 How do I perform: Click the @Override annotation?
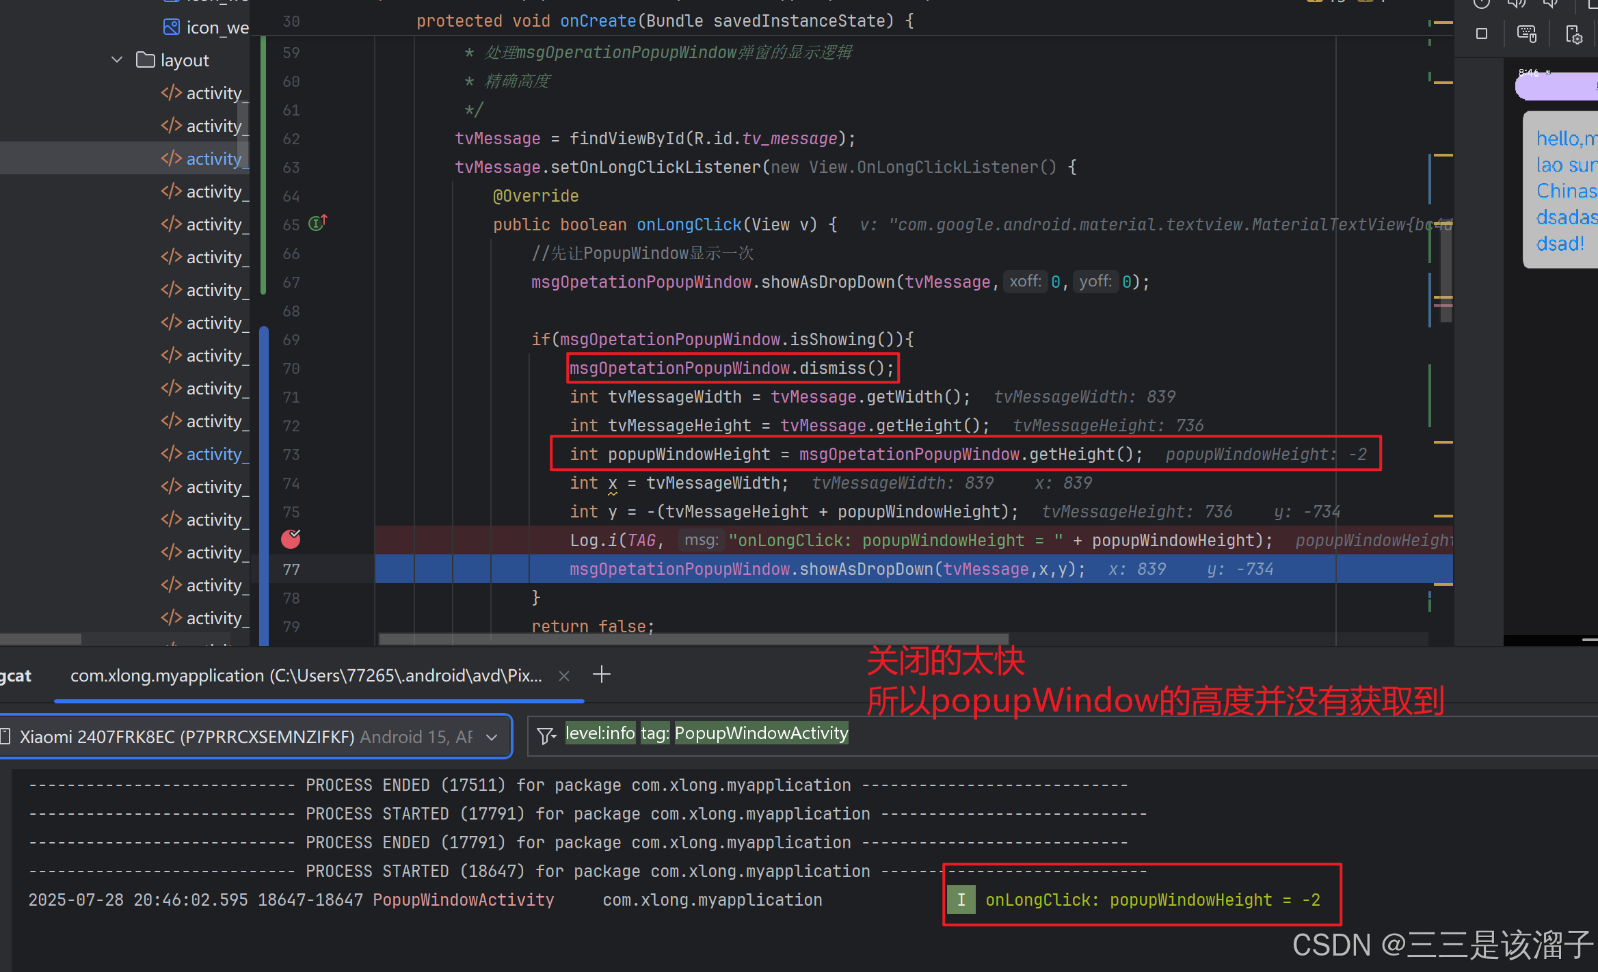535,196
